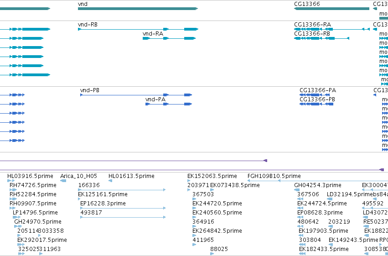Click the 495592 label
Viewport: 388px width, 256px height.
(373, 204)
